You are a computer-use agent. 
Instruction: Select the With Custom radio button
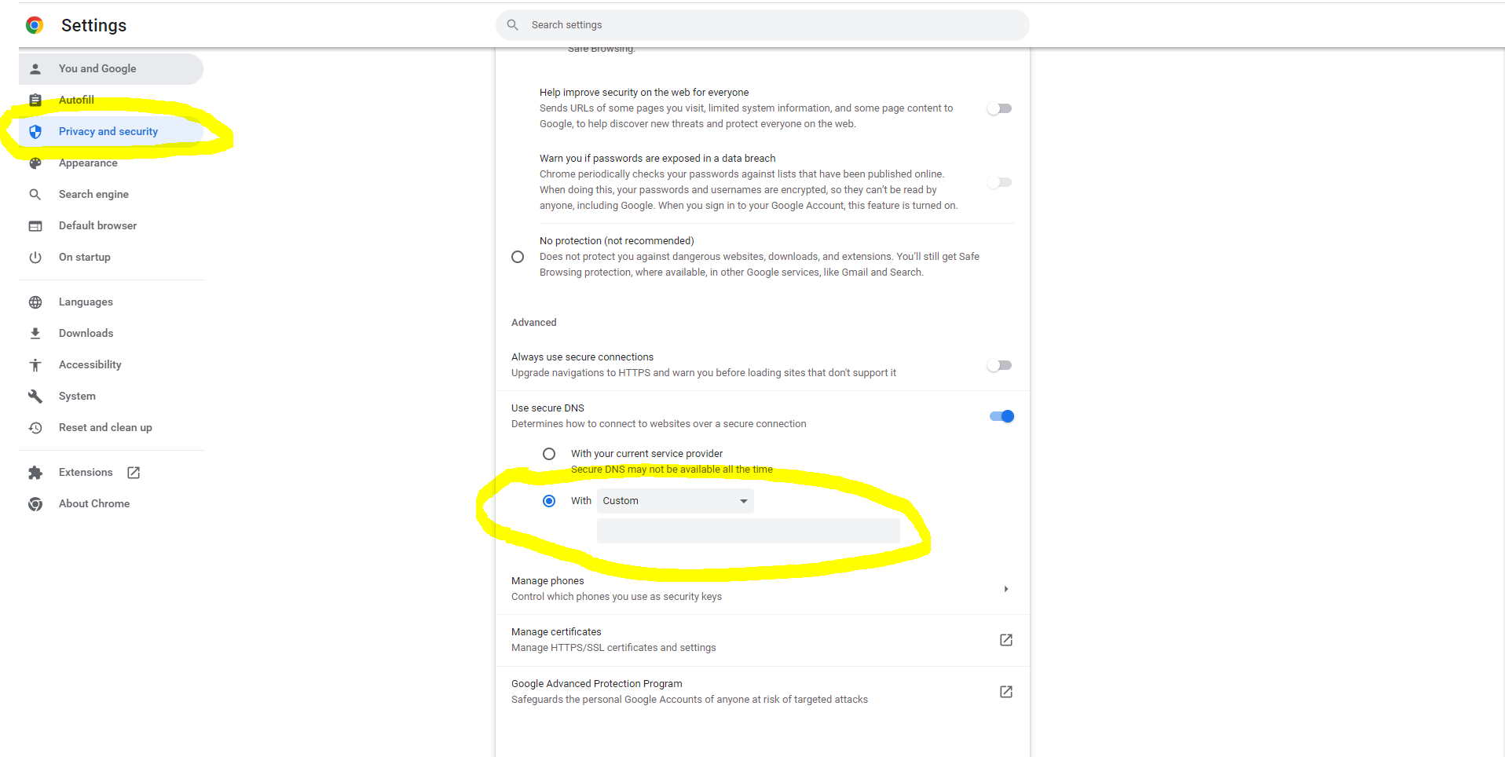tap(549, 501)
